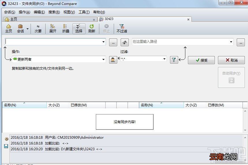Image resolution: width=248 pixels, height=165 pixels.
Task: Open the 过滤 *.* filter dropdown
Action: [143, 59]
